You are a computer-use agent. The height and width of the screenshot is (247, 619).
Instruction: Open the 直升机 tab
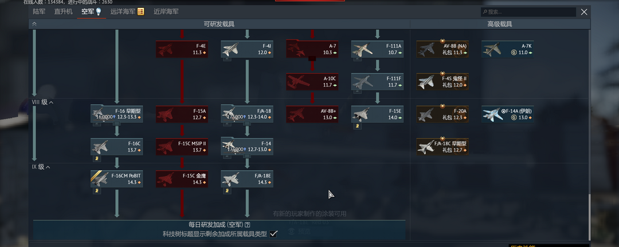click(63, 12)
